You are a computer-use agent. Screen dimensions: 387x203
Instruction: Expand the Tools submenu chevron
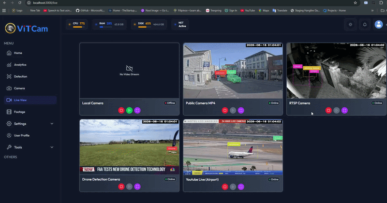(52, 147)
